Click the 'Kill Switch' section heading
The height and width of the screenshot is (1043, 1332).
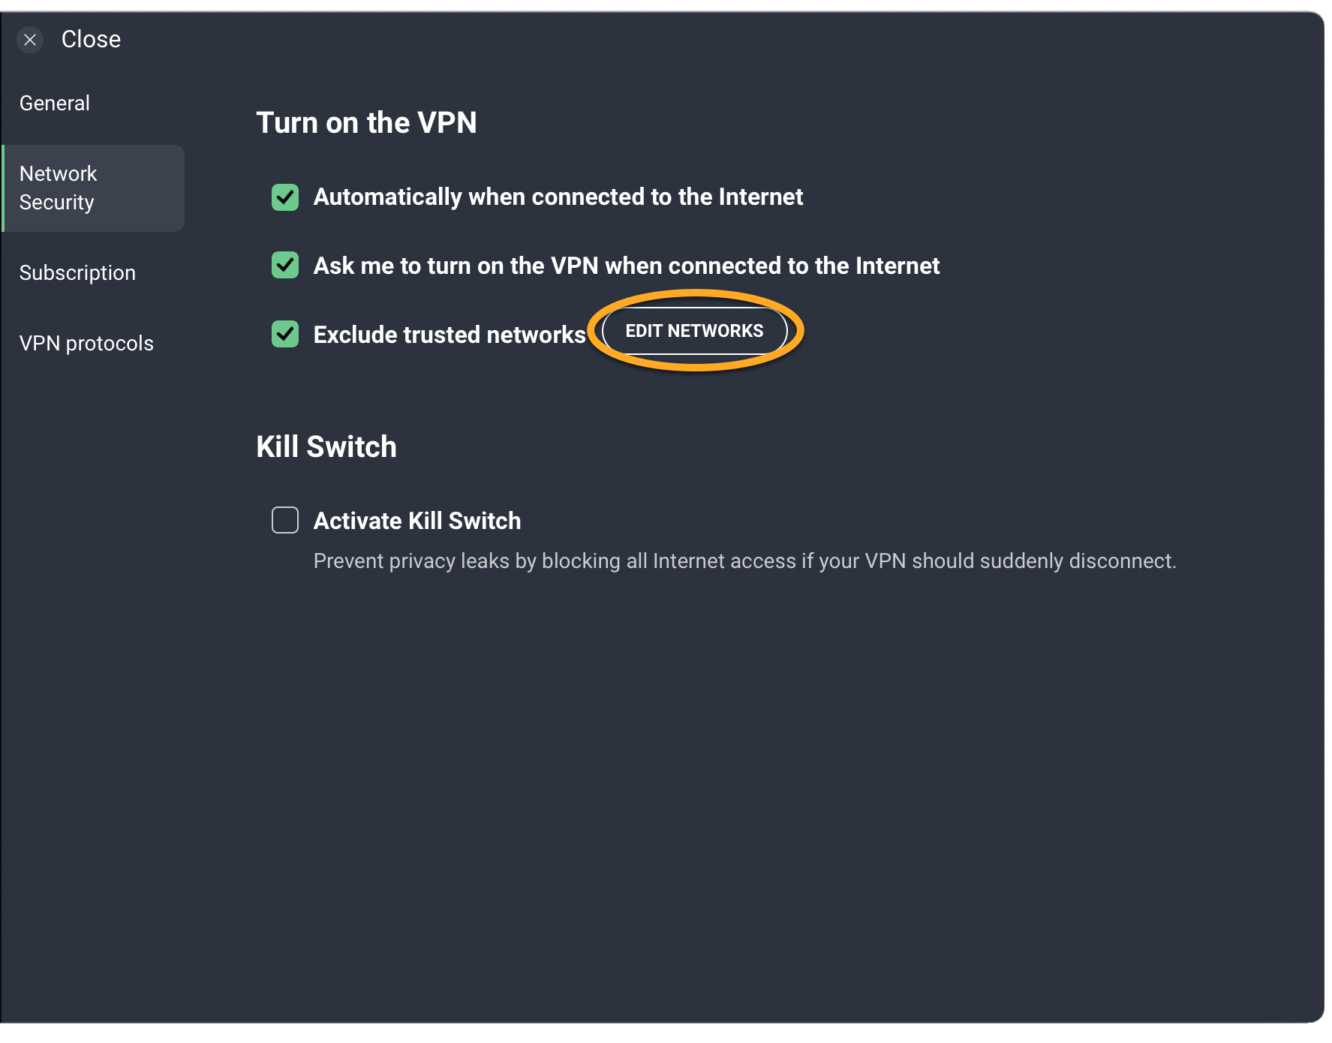click(x=326, y=447)
